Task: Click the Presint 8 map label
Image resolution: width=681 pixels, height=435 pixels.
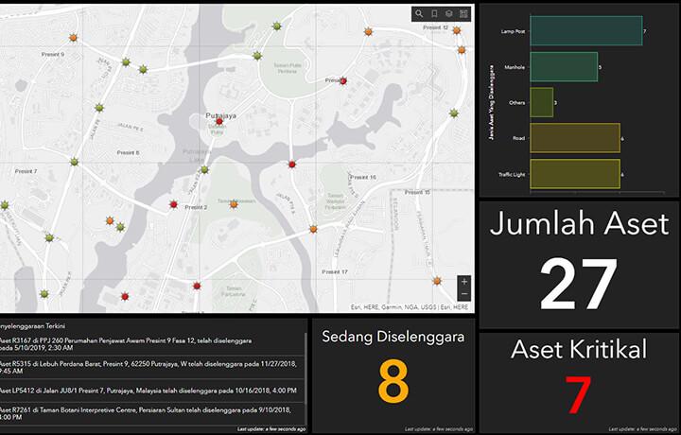Action: point(128,153)
